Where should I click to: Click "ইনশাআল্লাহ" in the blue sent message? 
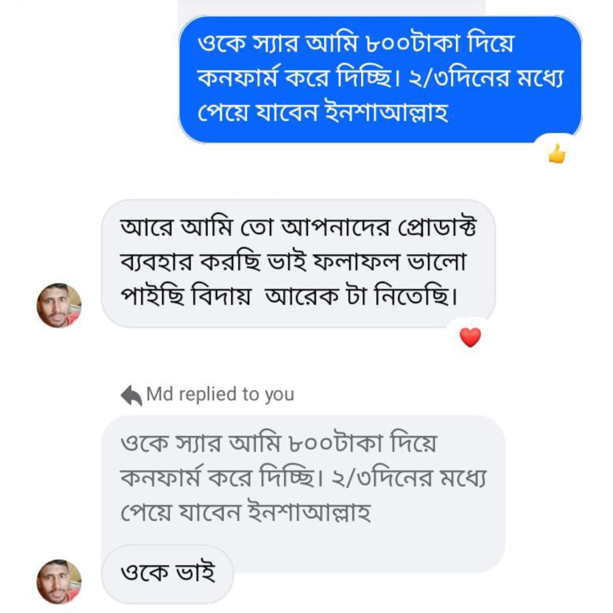pyautogui.click(x=386, y=113)
